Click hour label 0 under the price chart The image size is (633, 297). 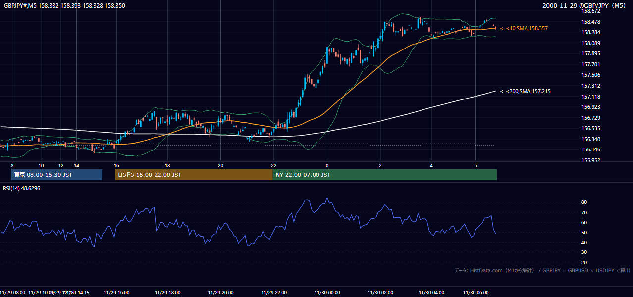pyautogui.click(x=327, y=165)
